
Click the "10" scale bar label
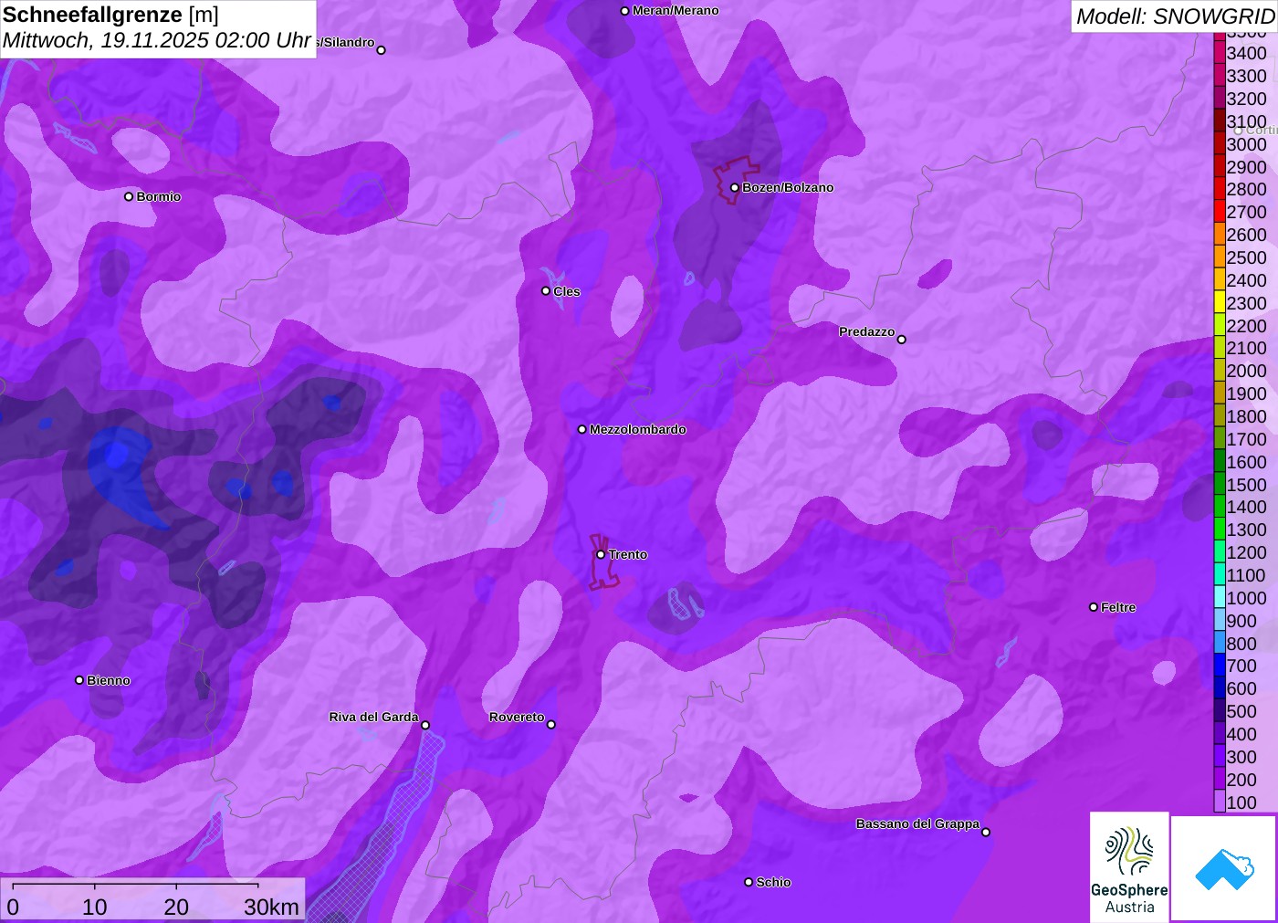(x=95, y=907)
